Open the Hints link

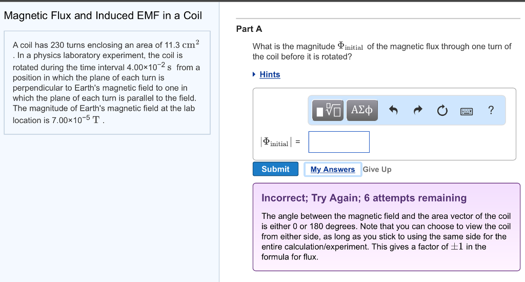[270, 74]
